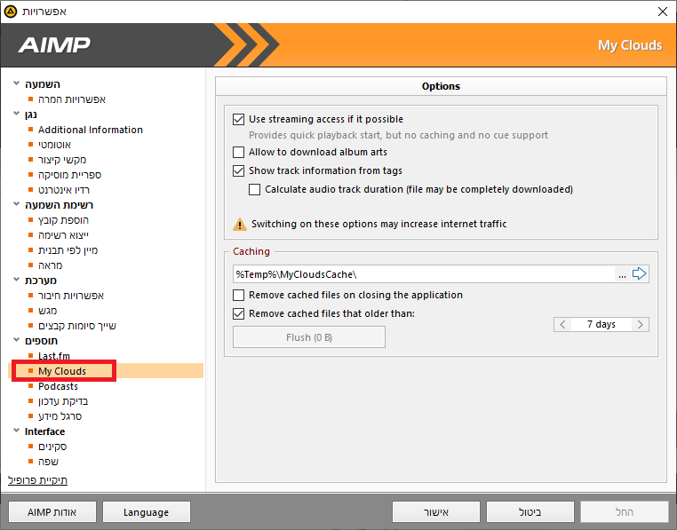Open Last.fm plugin settings
The height and width of the screenshot is (530, 677).
[x=54, y=356]
